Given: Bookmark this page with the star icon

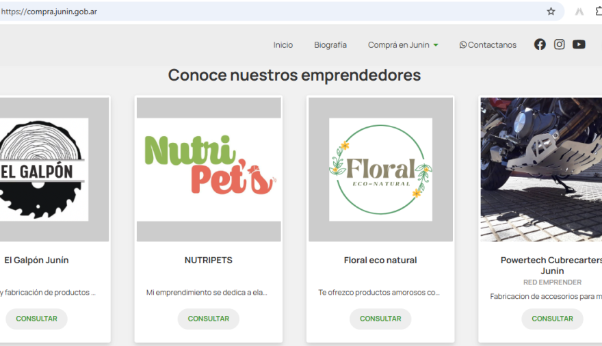Looking at the screenshot, I should click(551, 12).
